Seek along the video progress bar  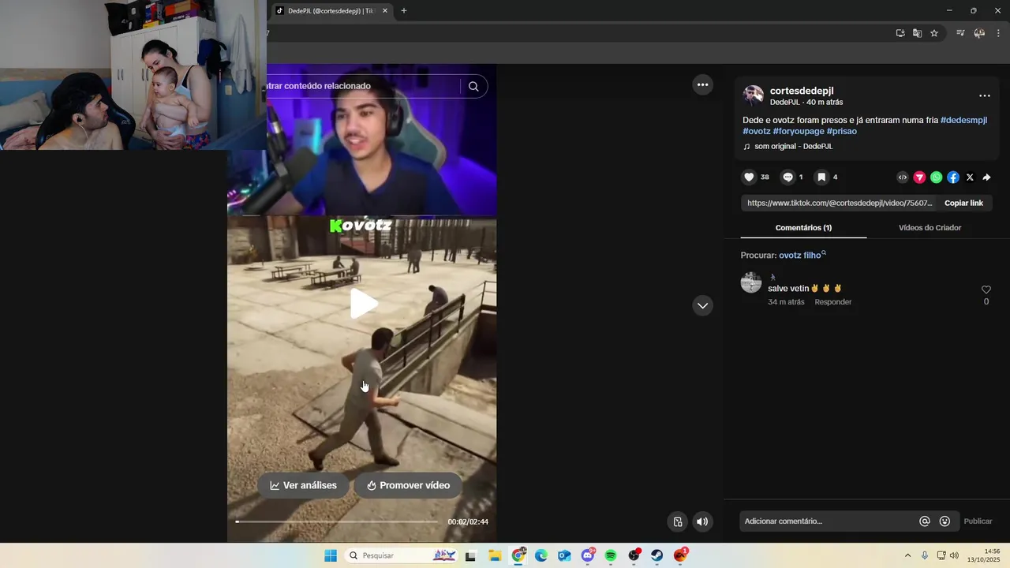[x=336, y=521]
